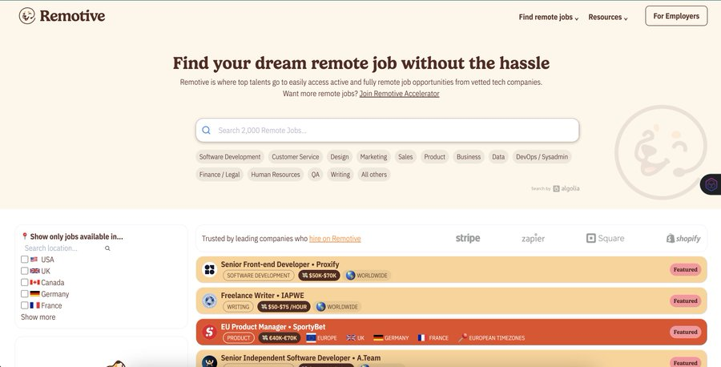Viewport: 721px width, 367px height.
Task: Open the dark hexagon widget at right edge
Action: click(711, 184)
